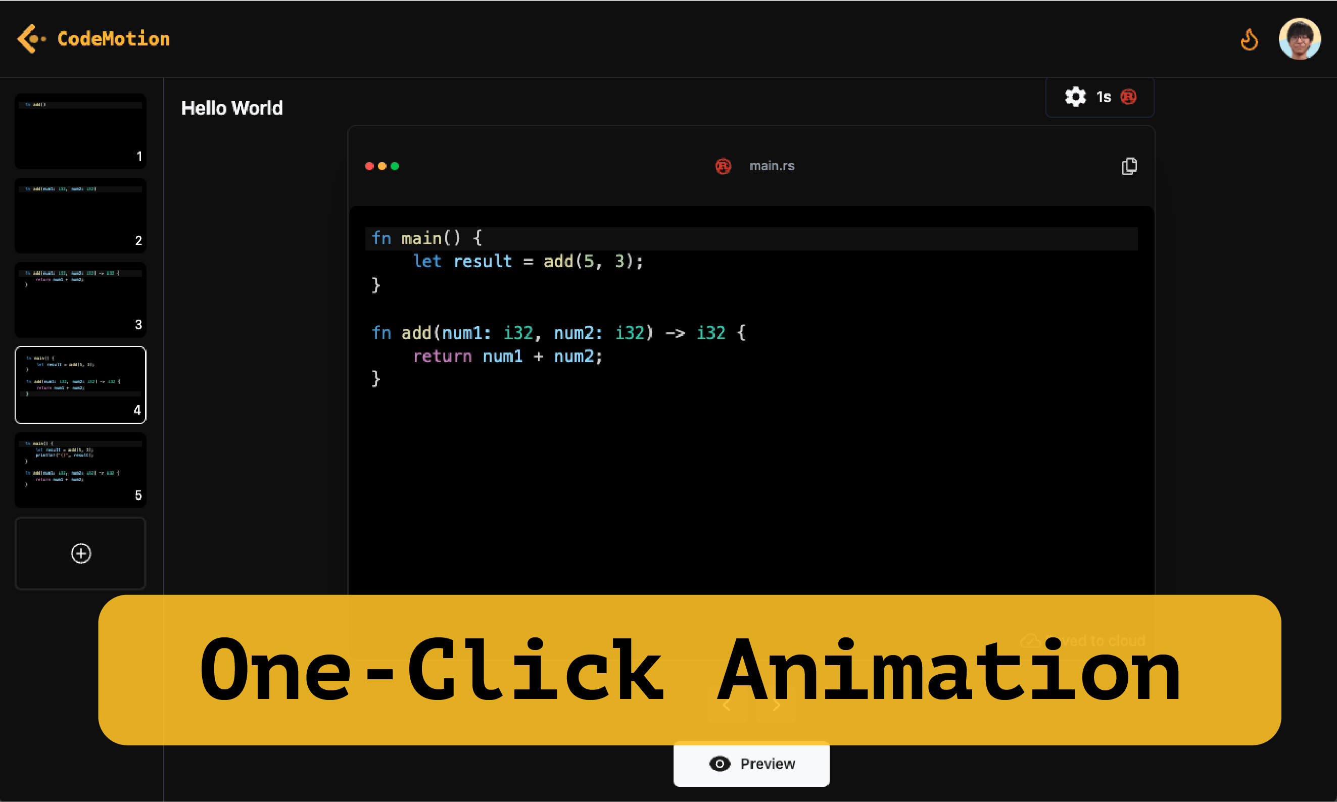This screenshot has width=1337, height=802.
Task: Select slide thumbnail 3
Action: tap(80, 299)
